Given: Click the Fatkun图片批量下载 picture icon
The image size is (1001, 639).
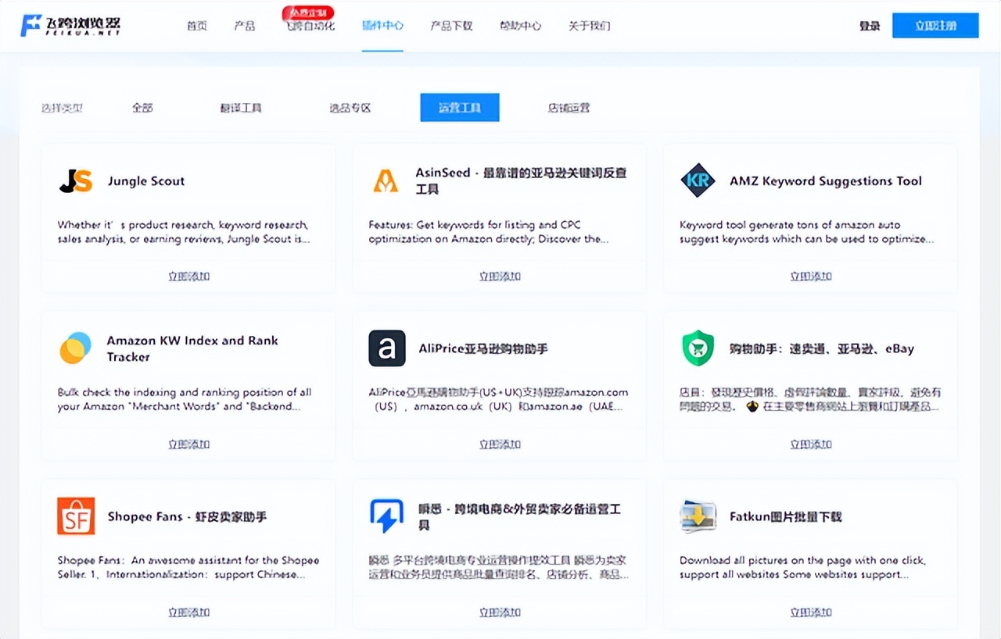Looking at the screenshot, I should (x=698, y=516).
